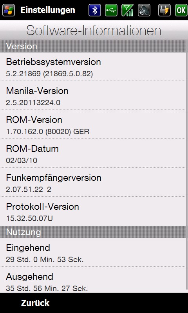This screenshot has width=188, height=313.
Task: Tap the Zurück softkey
Action: tap(35, 303)
